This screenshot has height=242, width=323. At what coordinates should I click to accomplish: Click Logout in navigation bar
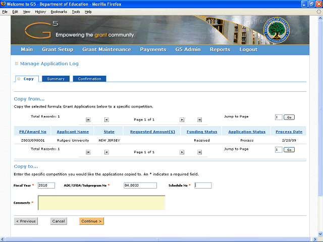(248, 49)
